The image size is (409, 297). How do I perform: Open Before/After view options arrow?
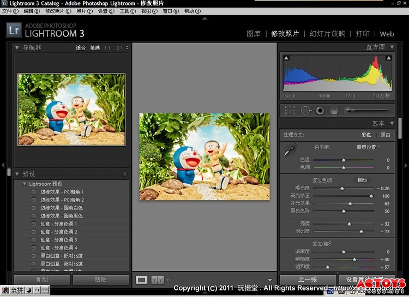pyautogui.click(x=168, y=280)
